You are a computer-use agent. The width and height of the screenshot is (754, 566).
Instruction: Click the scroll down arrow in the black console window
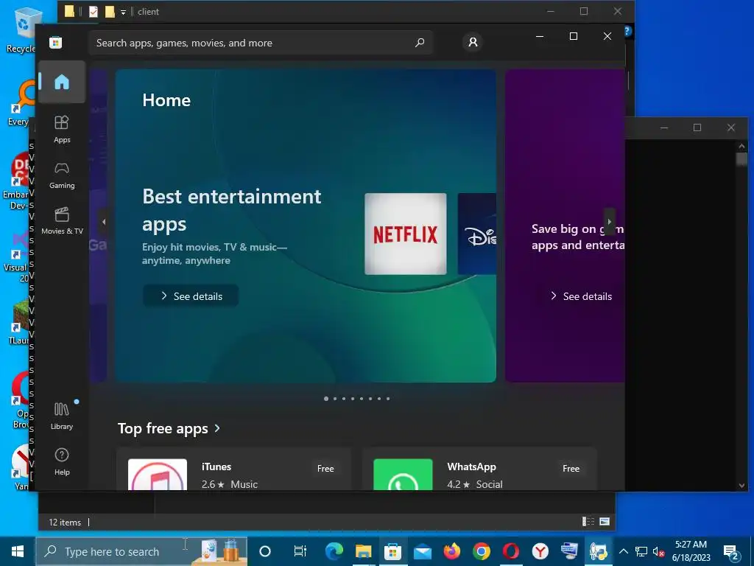point(741,485)
